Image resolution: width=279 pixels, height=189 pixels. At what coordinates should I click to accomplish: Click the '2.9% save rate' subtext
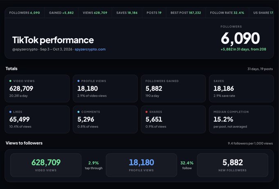pos(224,96)
